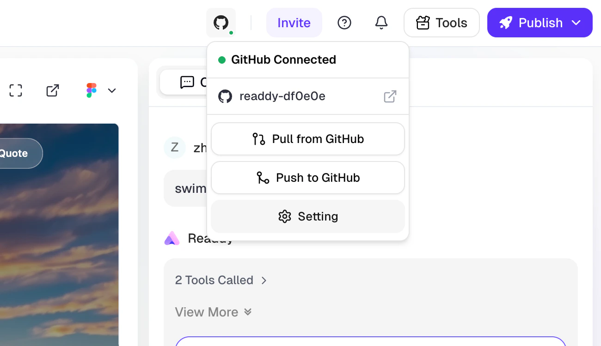601x346 pixels.
Task: Open preview in new tab via external link icon
Action: point(52,90)
